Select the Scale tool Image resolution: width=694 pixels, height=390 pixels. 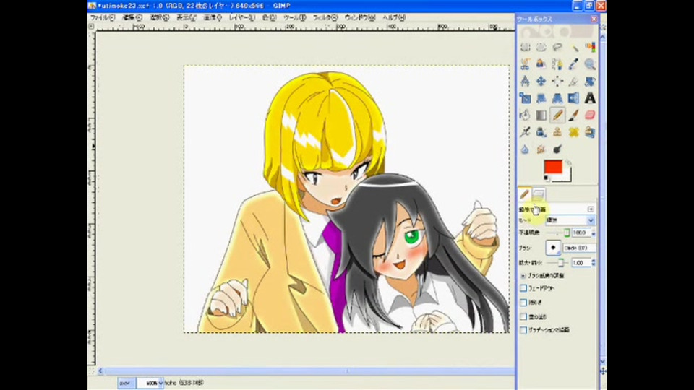pyautogui.click(x=525, y=98)
